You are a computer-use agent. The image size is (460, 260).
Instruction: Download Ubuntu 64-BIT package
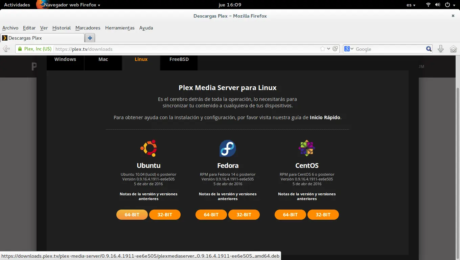132,215
